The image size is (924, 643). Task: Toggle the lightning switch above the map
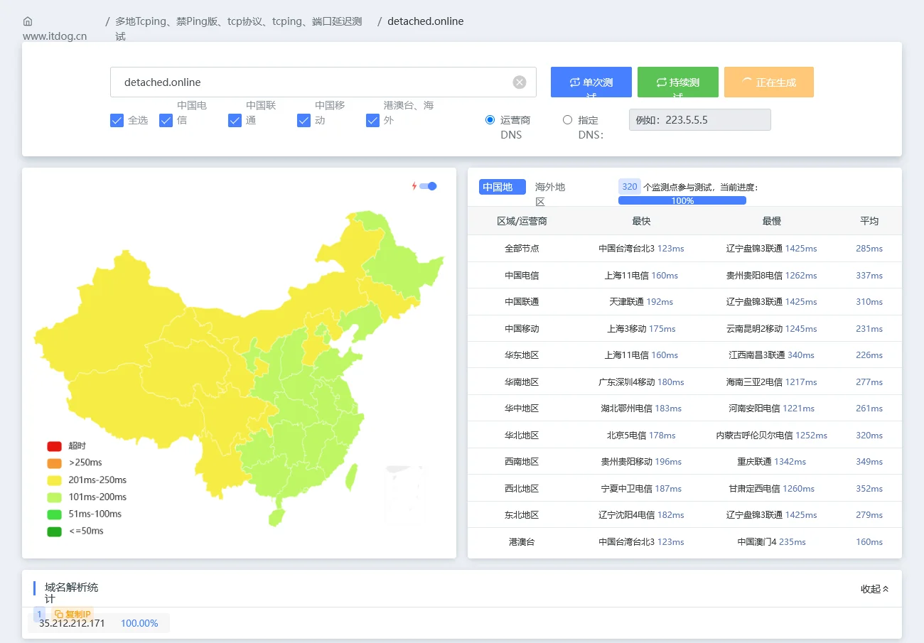coord(428,186)
